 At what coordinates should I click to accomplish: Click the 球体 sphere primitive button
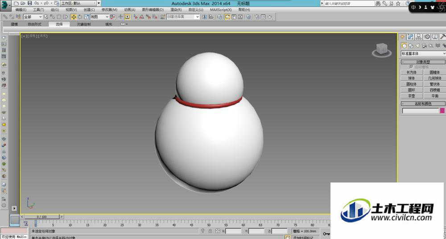point(412,78)
